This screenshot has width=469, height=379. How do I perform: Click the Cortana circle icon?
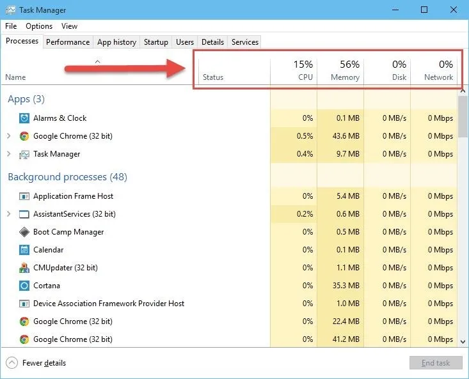pos(24,286)
